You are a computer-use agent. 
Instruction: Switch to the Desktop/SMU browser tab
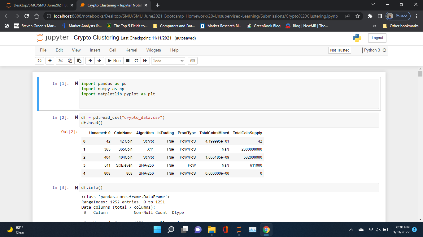click(x=40, y=5)
